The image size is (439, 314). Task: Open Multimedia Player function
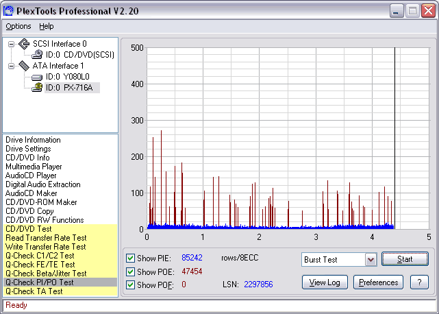click(34, 167)
